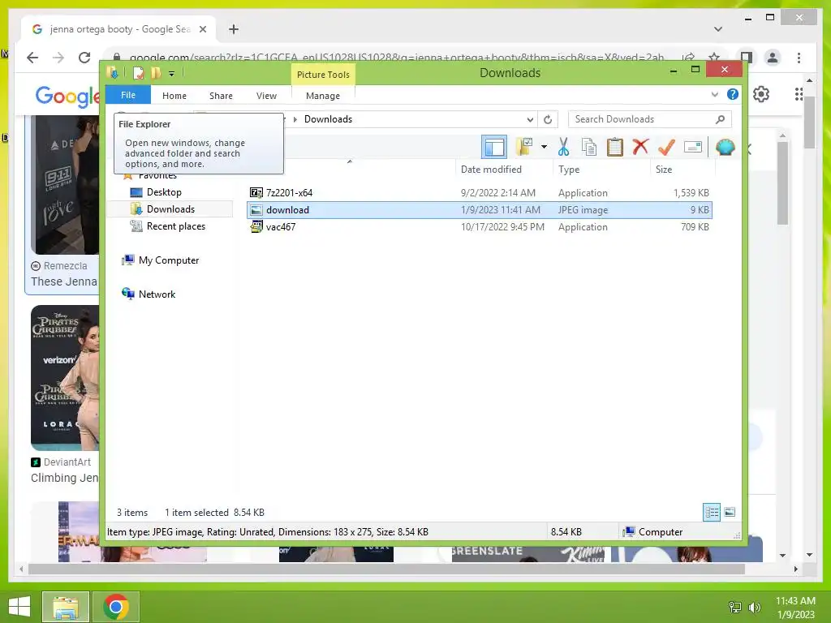
Task: Click Downloads breadcrumb in address bar
Action: 328,119
